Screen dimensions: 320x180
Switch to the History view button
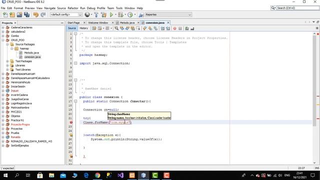pos(83,28)
